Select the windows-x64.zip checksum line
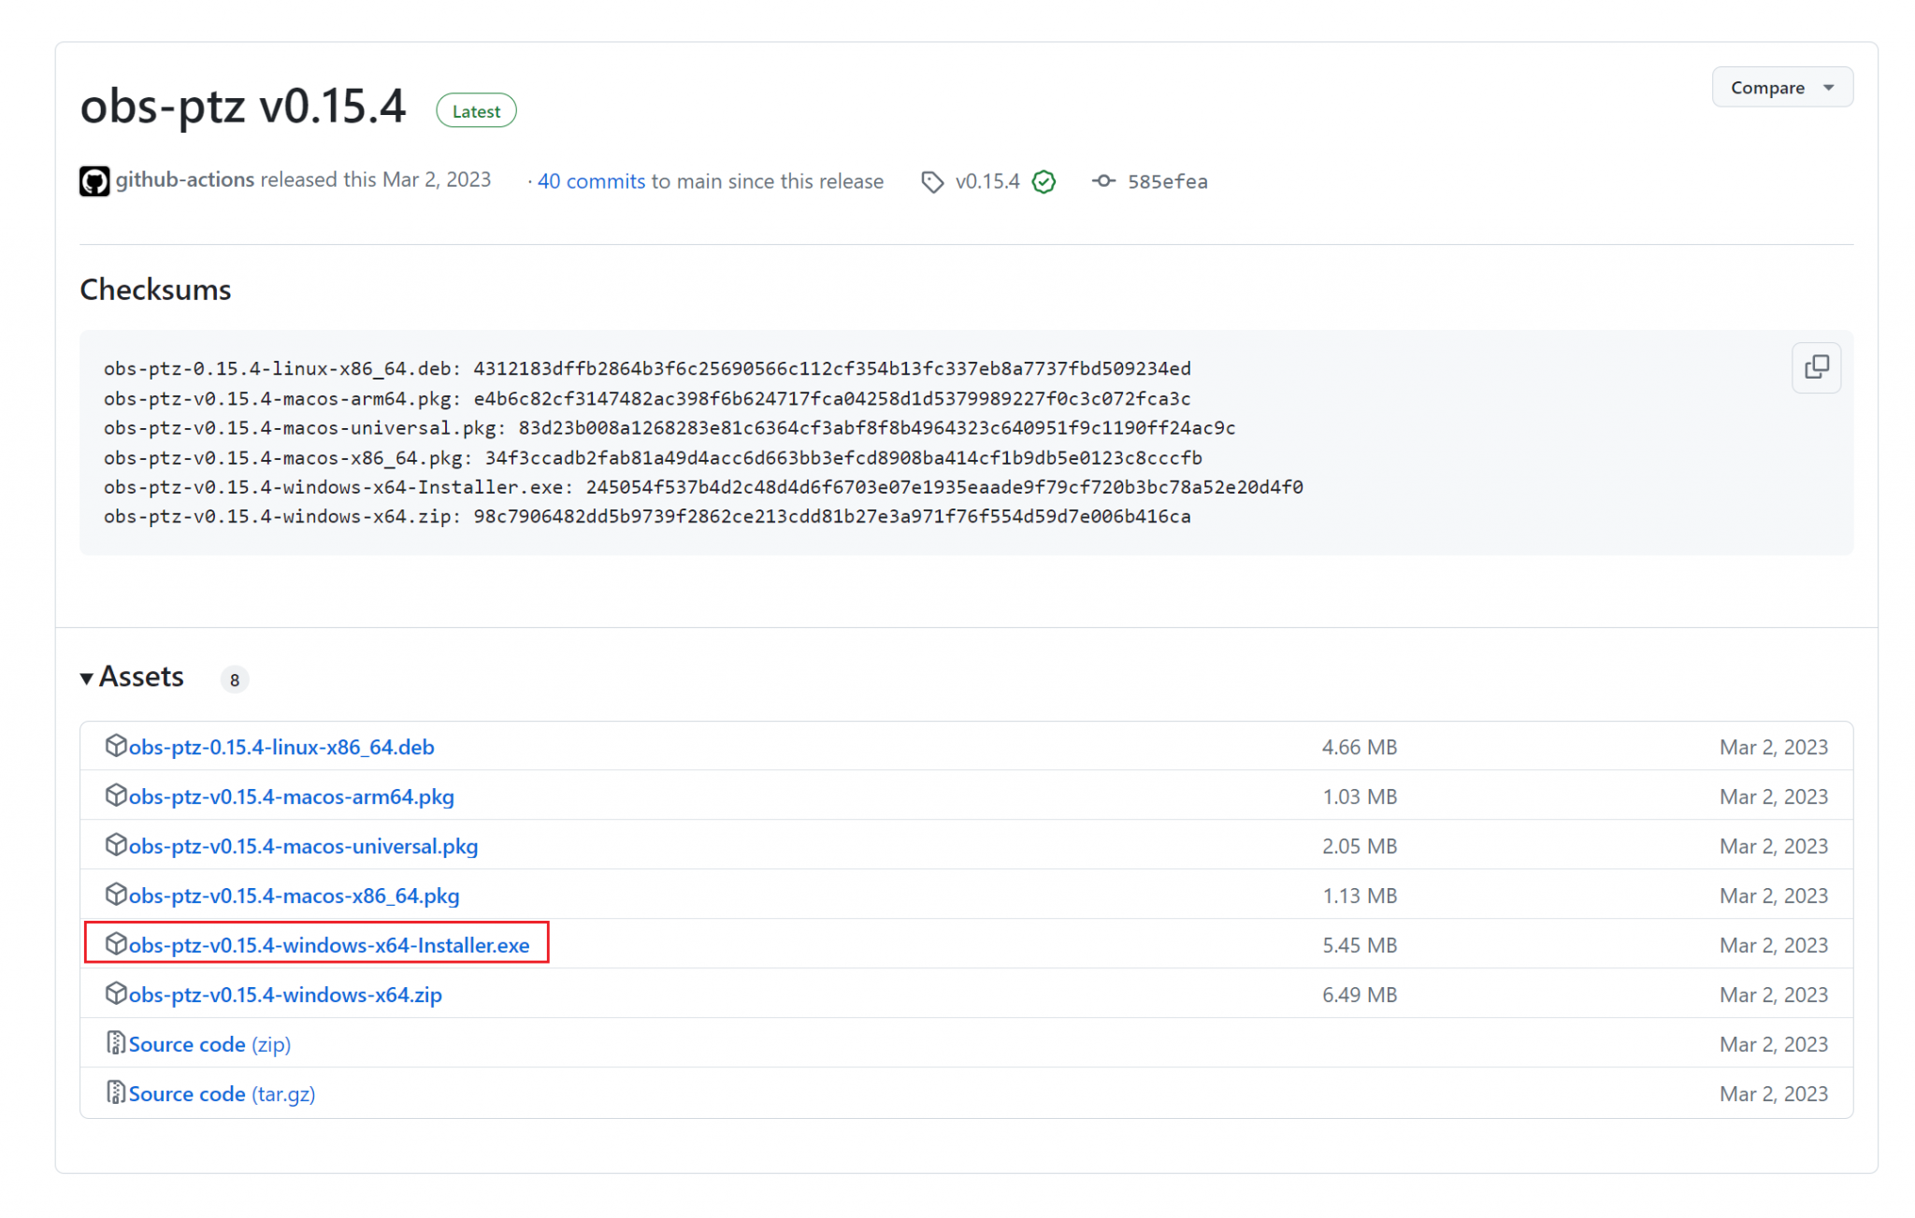Viewport: 1915px width, 1218px height. pyautogui.click(x=647, y=516)
